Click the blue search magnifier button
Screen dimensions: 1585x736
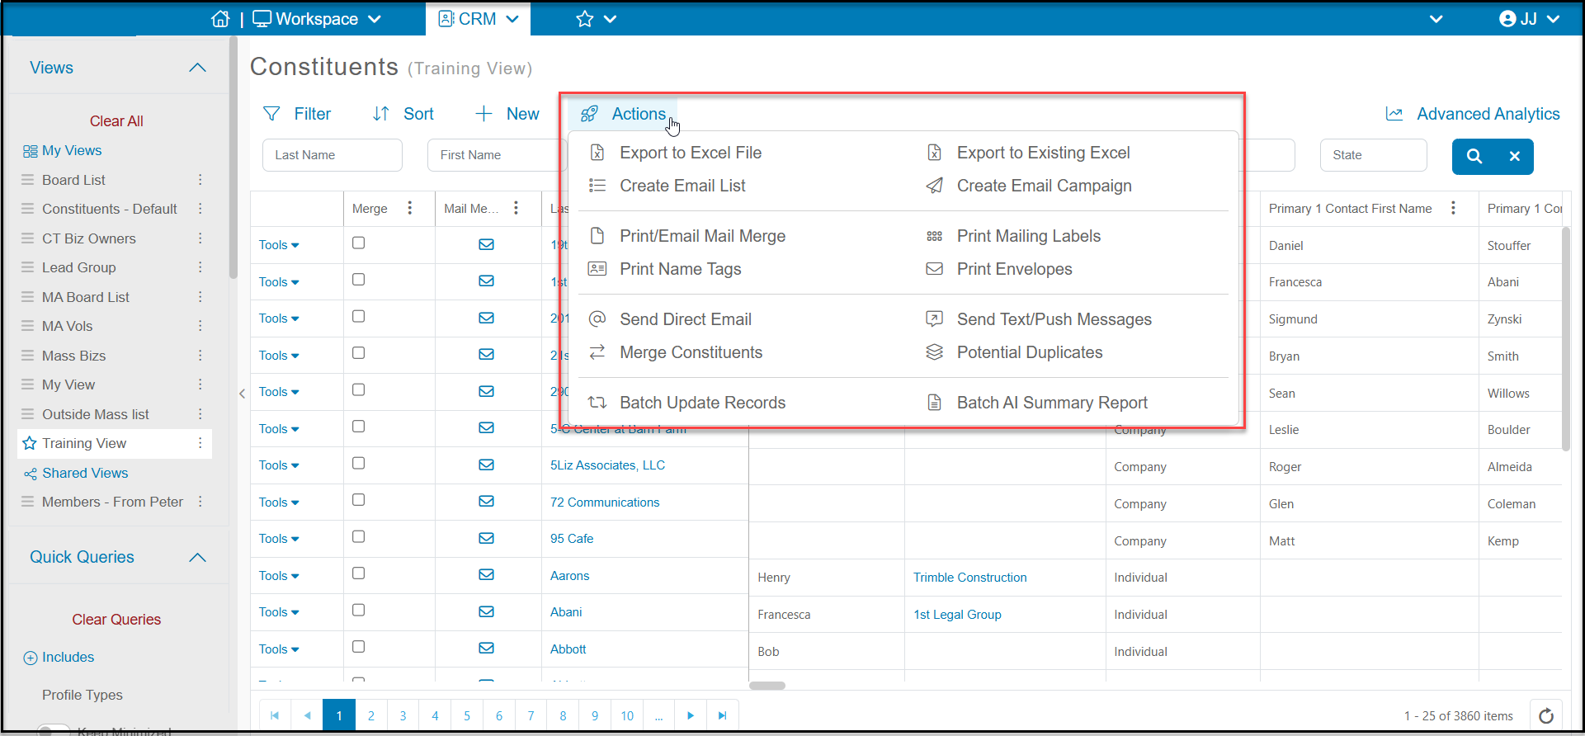tap(1474, 156)
